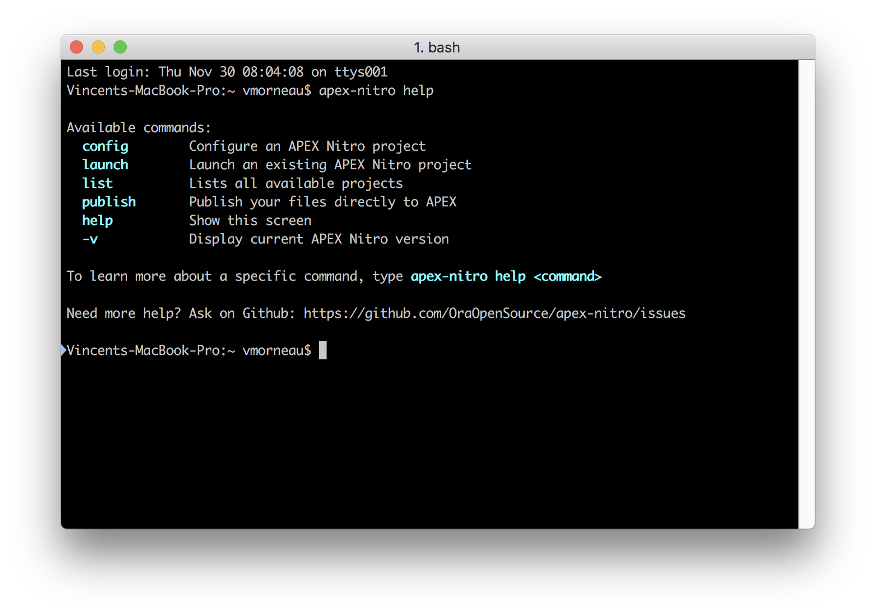Click the 'publish' command name
This screenshot has height=616, width=876.
click(x=109, y=202)
